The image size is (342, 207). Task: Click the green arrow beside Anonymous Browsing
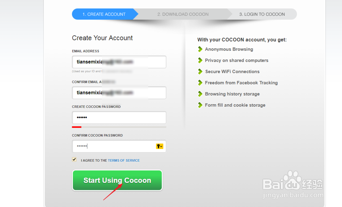point(200,49)
